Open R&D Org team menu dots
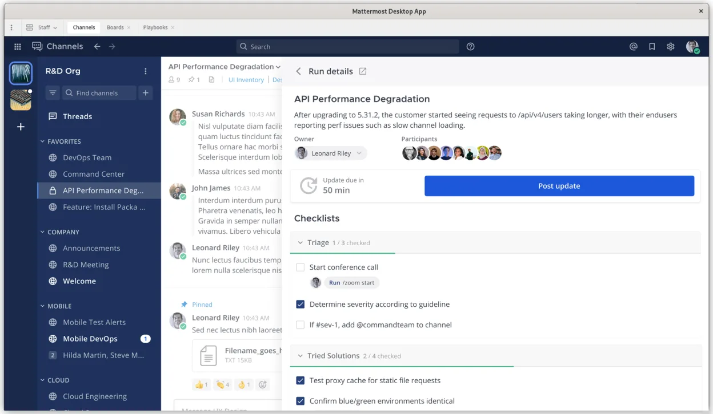713x414 pixels. tap(146, 71)
